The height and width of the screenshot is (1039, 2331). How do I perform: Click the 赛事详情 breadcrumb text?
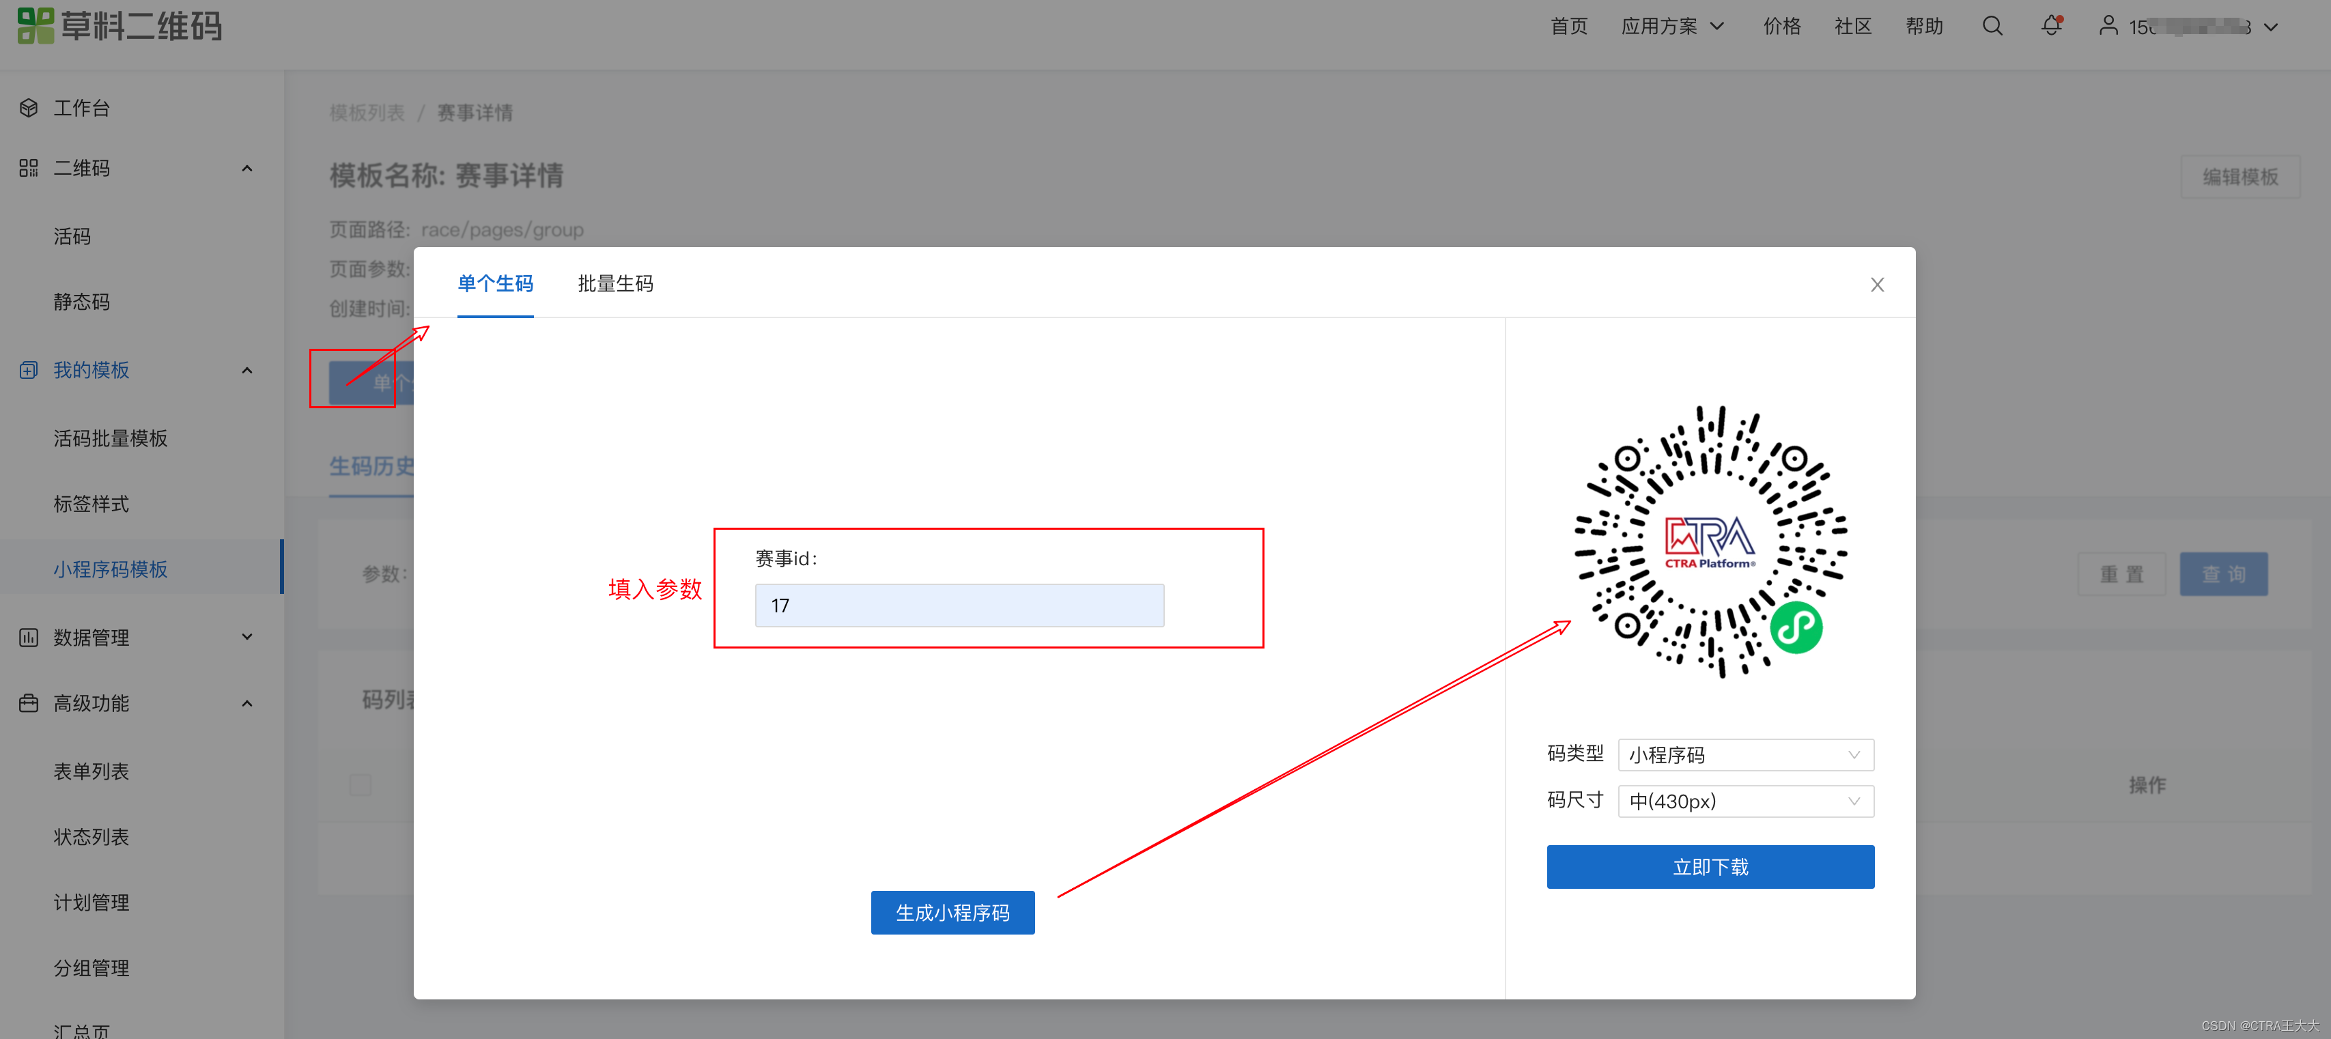pos(475,112)
